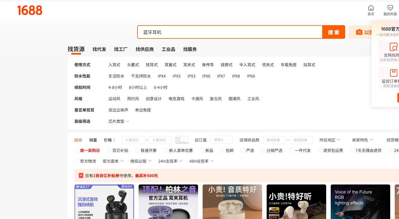Enable 包邮 checkbox
Screen dimensions: 399x219
click(222, 150)
